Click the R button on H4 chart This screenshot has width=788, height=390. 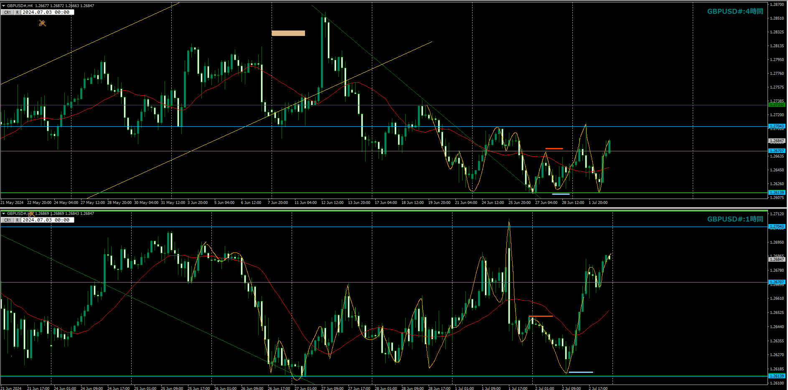[x=17, y=13]
